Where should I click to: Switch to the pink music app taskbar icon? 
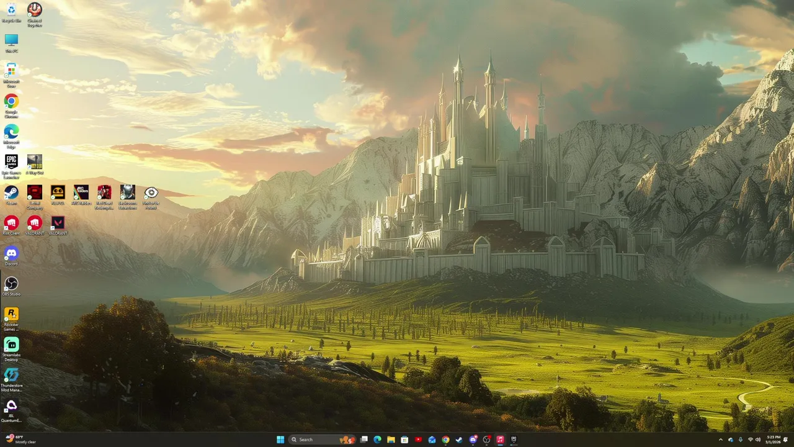500,440
